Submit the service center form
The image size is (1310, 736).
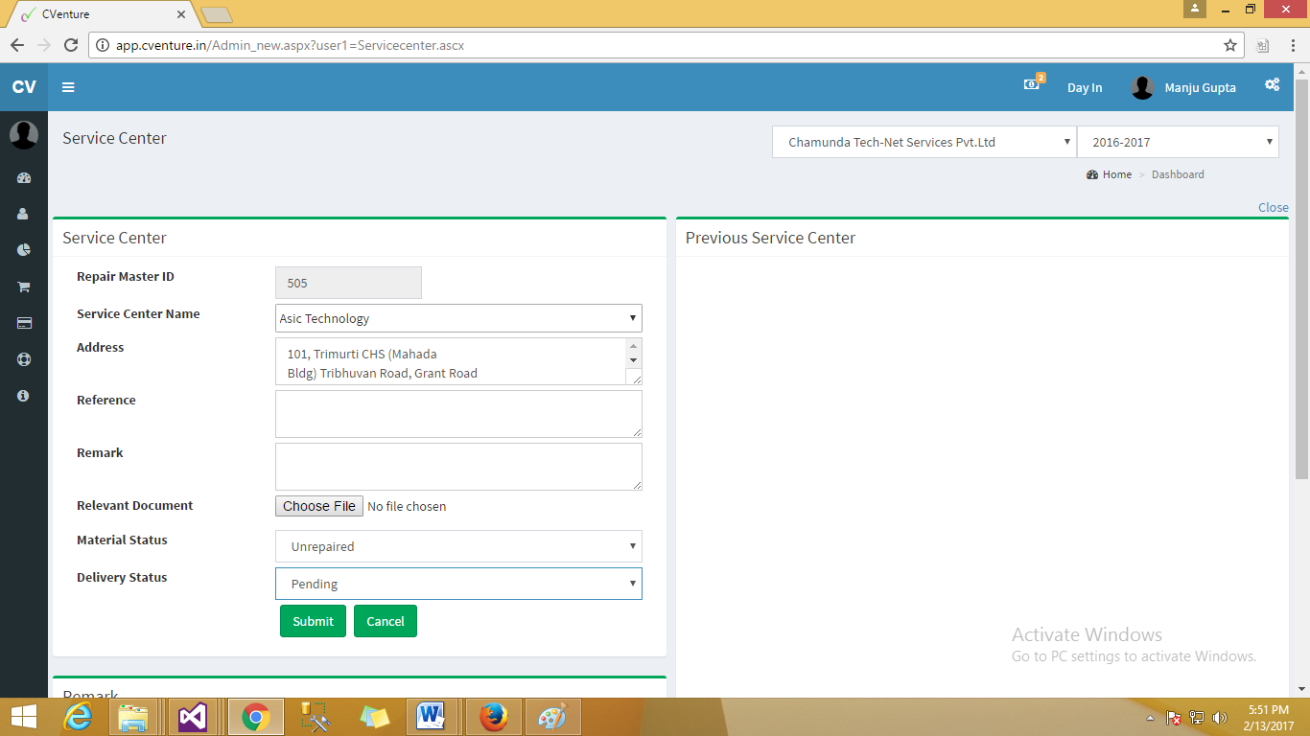313,621
